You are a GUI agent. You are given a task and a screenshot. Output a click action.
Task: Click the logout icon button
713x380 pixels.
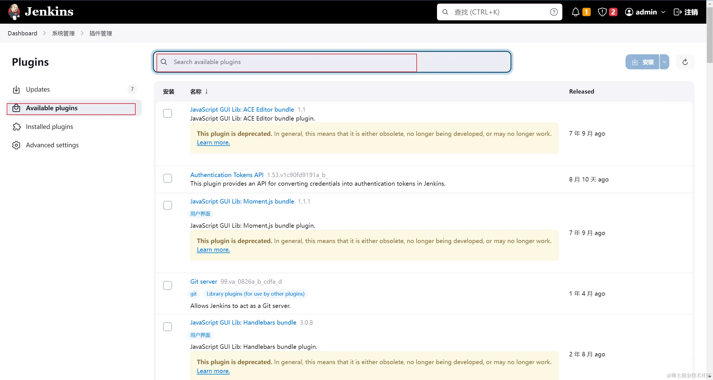click(677, 12)
